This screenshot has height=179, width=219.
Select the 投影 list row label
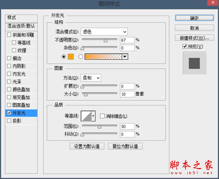pos(17,121)
